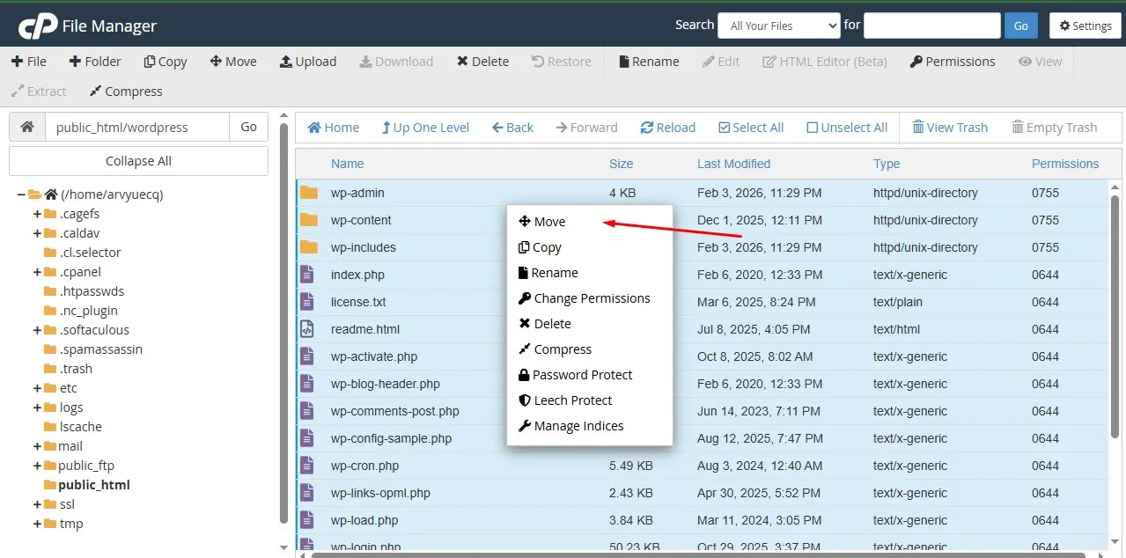Image resolution: width=1126 pixels, height=558 pixels.
Task: Open the Upload tool in the toolbar
Action: click(x=307, y=61)
